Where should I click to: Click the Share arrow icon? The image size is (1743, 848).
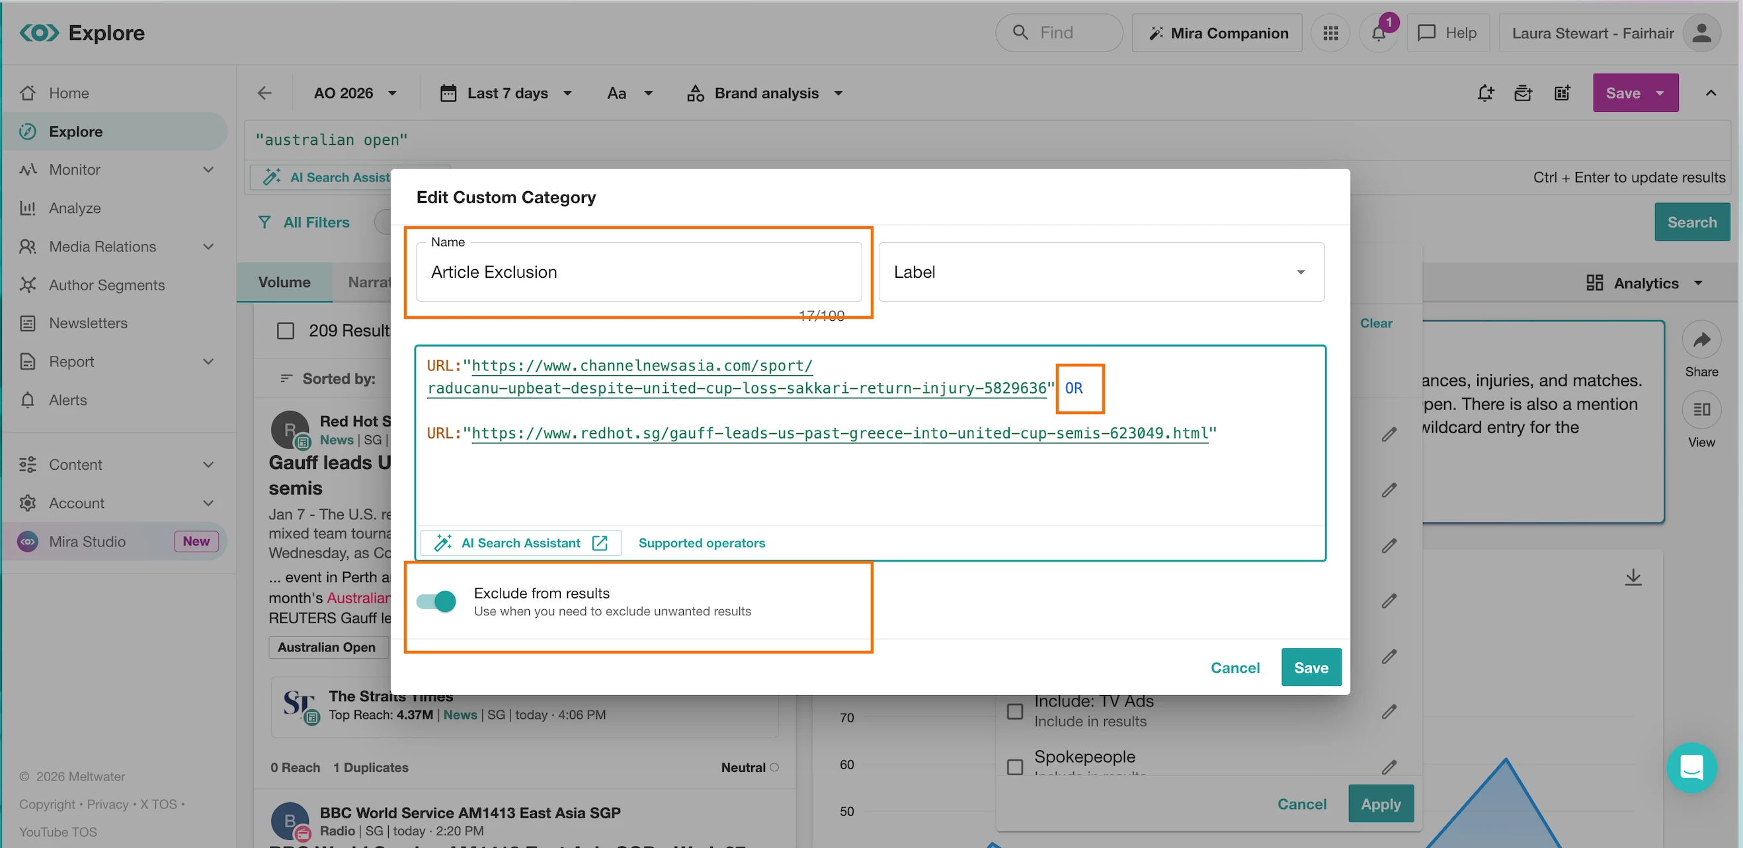[x=1701, y=341]
